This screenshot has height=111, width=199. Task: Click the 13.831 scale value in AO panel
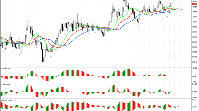pyautogui.click(x=195, y=68)
